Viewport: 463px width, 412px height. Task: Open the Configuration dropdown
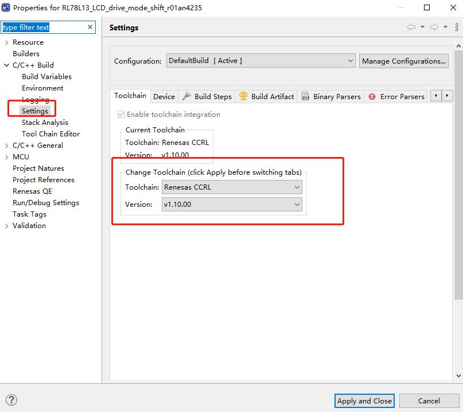pos(261,61)
